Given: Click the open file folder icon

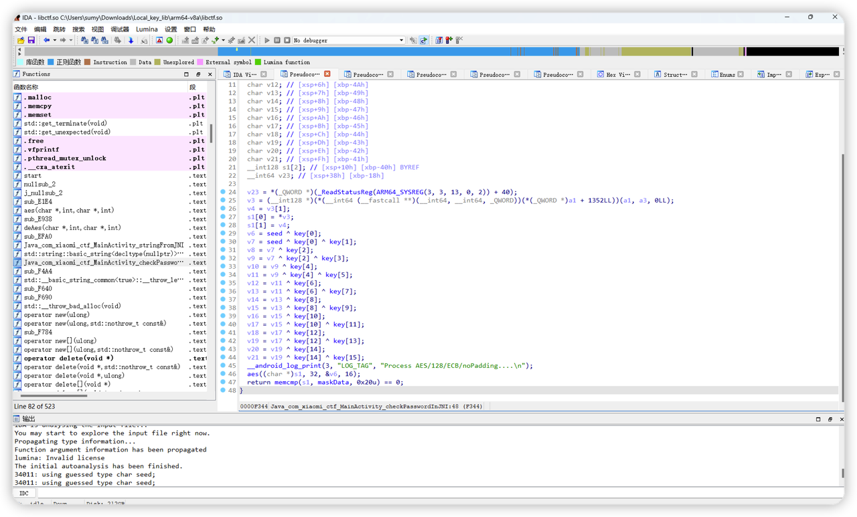Looking at the screenshot, I should coord(21,40).
